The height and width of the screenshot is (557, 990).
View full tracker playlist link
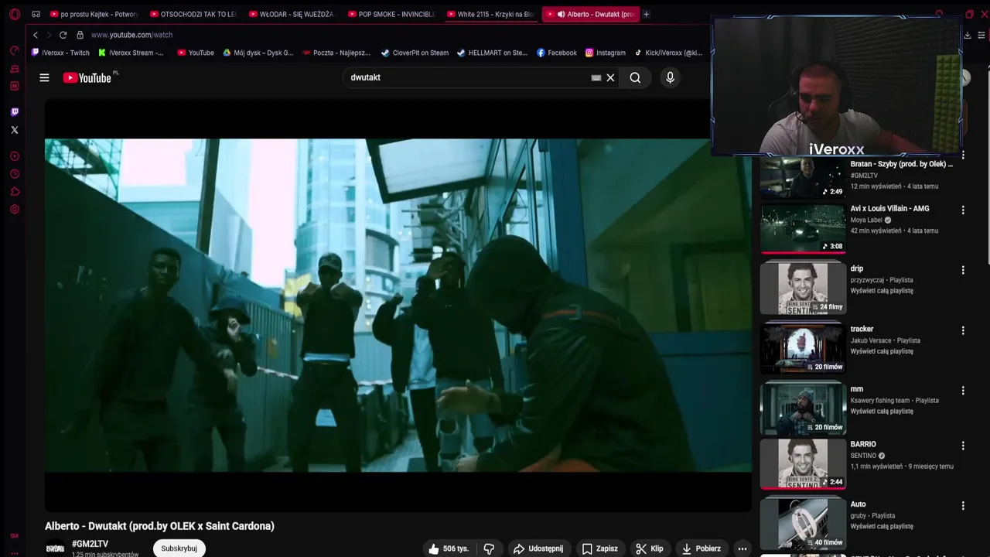coord(882,351)
